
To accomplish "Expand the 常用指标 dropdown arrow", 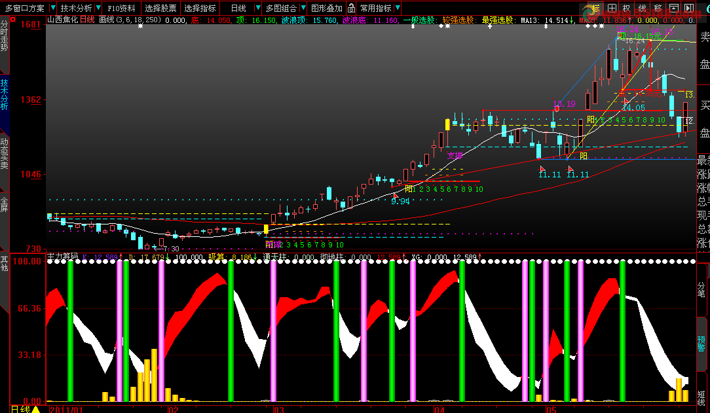I will [x=398, y=8].
